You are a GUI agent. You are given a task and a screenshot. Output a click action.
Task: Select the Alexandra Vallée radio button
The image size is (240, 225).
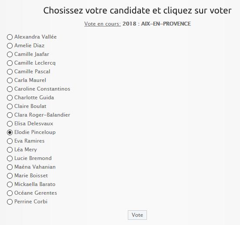tap(10, 37)
